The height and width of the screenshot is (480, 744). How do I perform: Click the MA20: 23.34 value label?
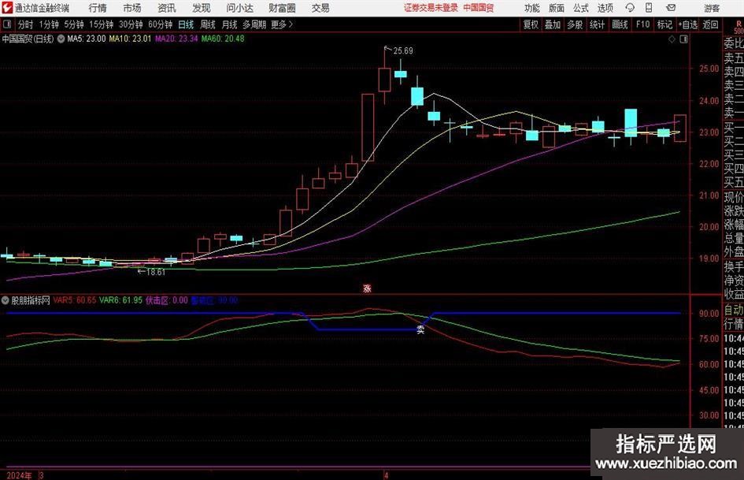[x=176, y=39]
